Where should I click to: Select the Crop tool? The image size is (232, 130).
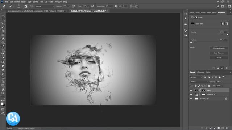click(x=3, y=31)
